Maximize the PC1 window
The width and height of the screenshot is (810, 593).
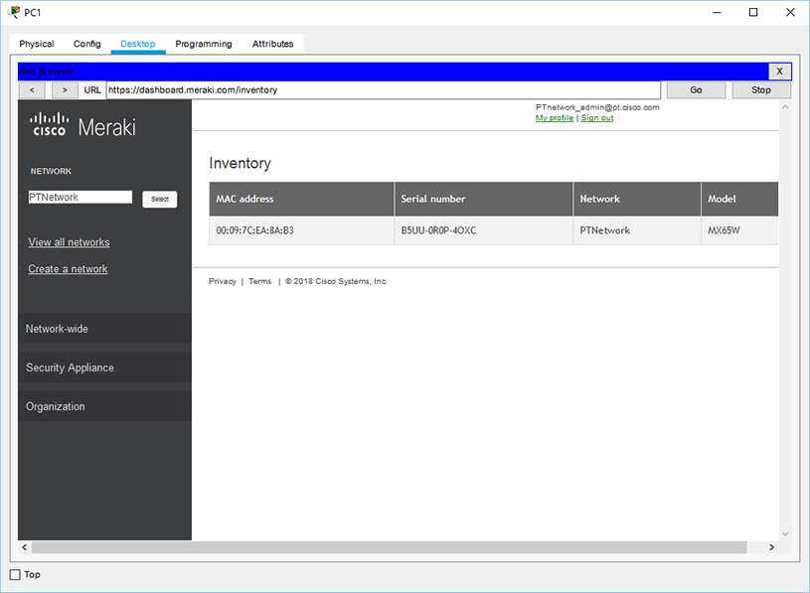click(x=753, y=12)
